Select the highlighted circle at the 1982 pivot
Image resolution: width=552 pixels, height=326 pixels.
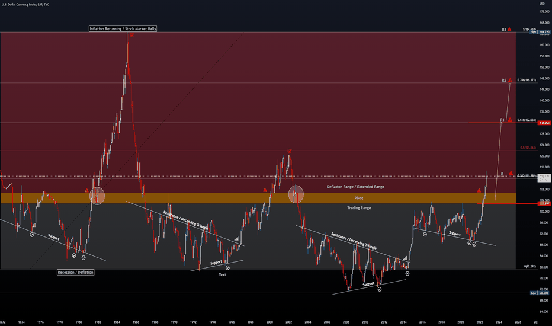pos(97,195)
